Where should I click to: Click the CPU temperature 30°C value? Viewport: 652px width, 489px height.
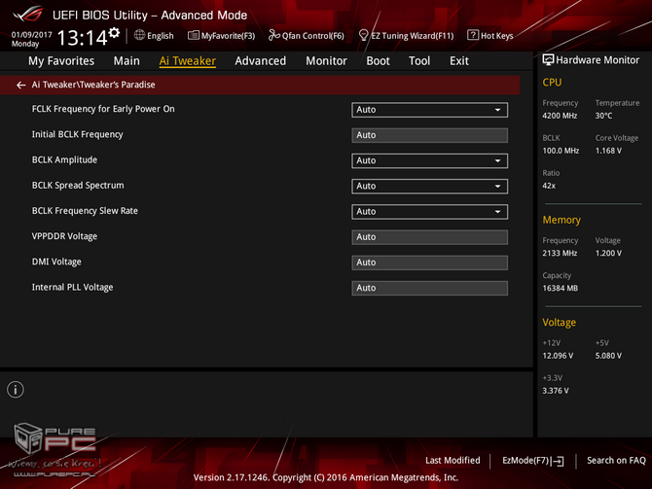click(x=603, y=116)
